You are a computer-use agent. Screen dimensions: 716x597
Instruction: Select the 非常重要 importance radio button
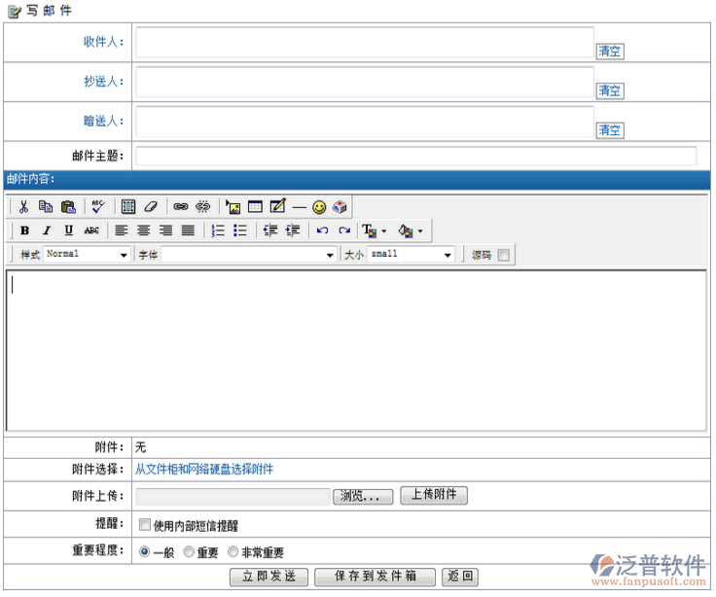233,552
